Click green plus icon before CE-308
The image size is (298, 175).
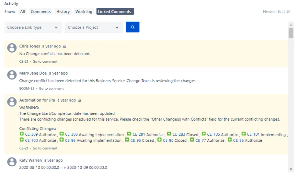click(62, 134)
